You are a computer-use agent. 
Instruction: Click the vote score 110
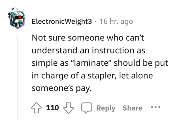(x=53, y=108)
